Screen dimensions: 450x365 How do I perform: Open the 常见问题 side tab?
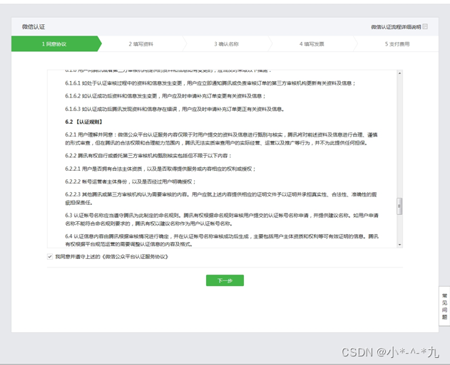pos(444,306)
